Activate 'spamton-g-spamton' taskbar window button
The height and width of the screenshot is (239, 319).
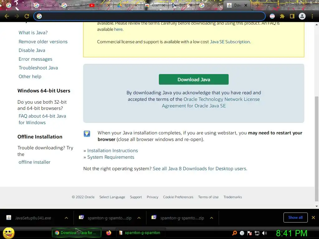[x=140, y=233]
